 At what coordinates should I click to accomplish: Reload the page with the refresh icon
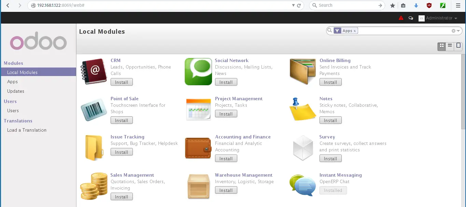[299, 5]
